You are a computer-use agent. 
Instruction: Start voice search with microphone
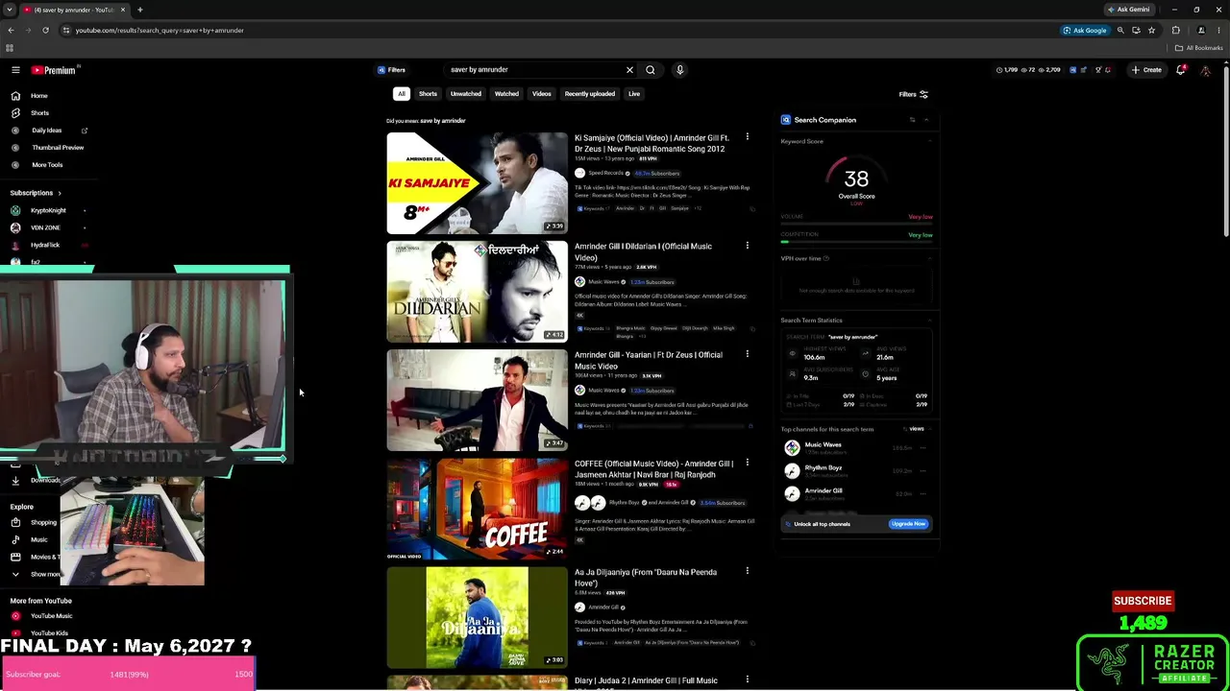point(679,70)
